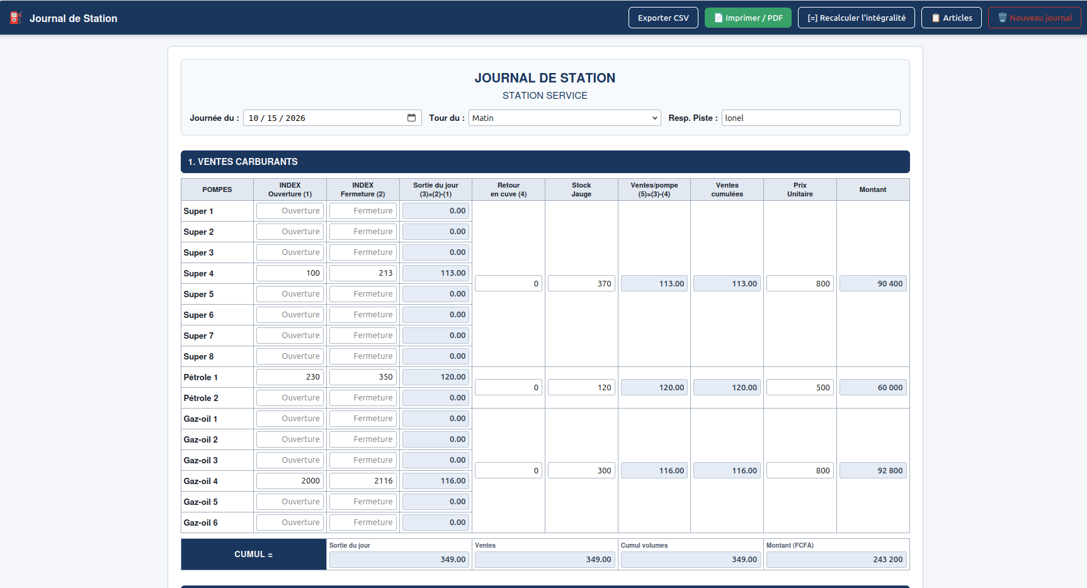Viewport: 1087px width, 588px height.
Task: Open the Articles button
Action: click(952, 18)
